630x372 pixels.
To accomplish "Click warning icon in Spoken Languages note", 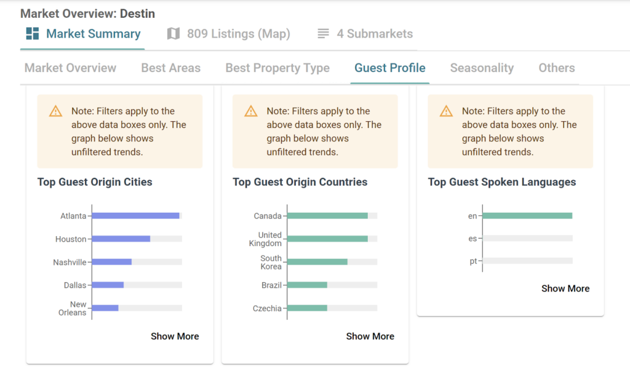I will pyautogui.click(x=447, y=111).
